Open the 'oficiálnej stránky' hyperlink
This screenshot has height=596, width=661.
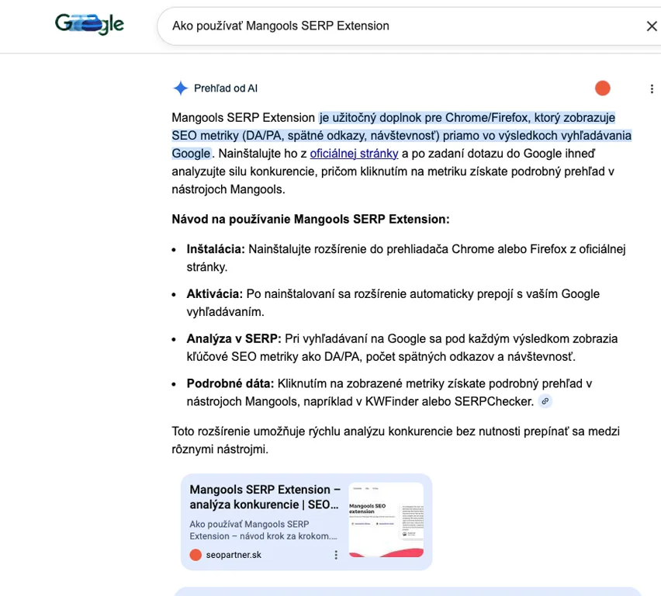tap(354, 154)
